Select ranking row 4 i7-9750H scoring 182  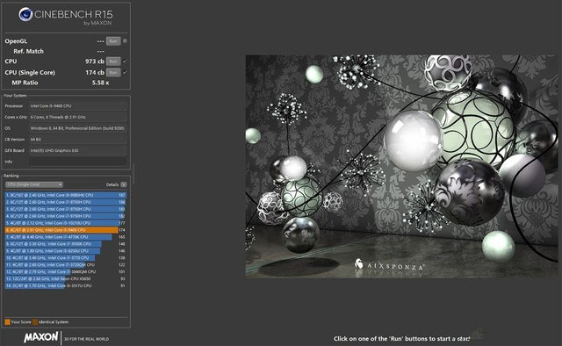click(66, 216)
